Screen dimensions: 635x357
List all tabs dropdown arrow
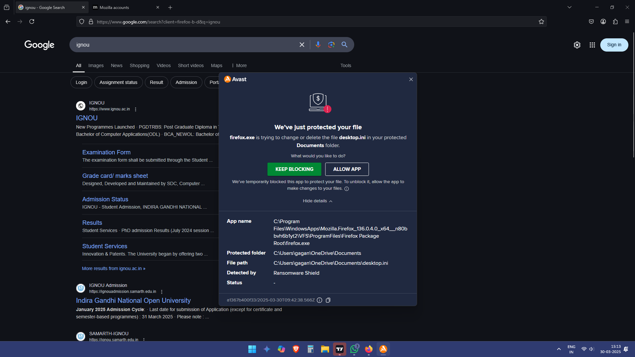click(569, 7)
